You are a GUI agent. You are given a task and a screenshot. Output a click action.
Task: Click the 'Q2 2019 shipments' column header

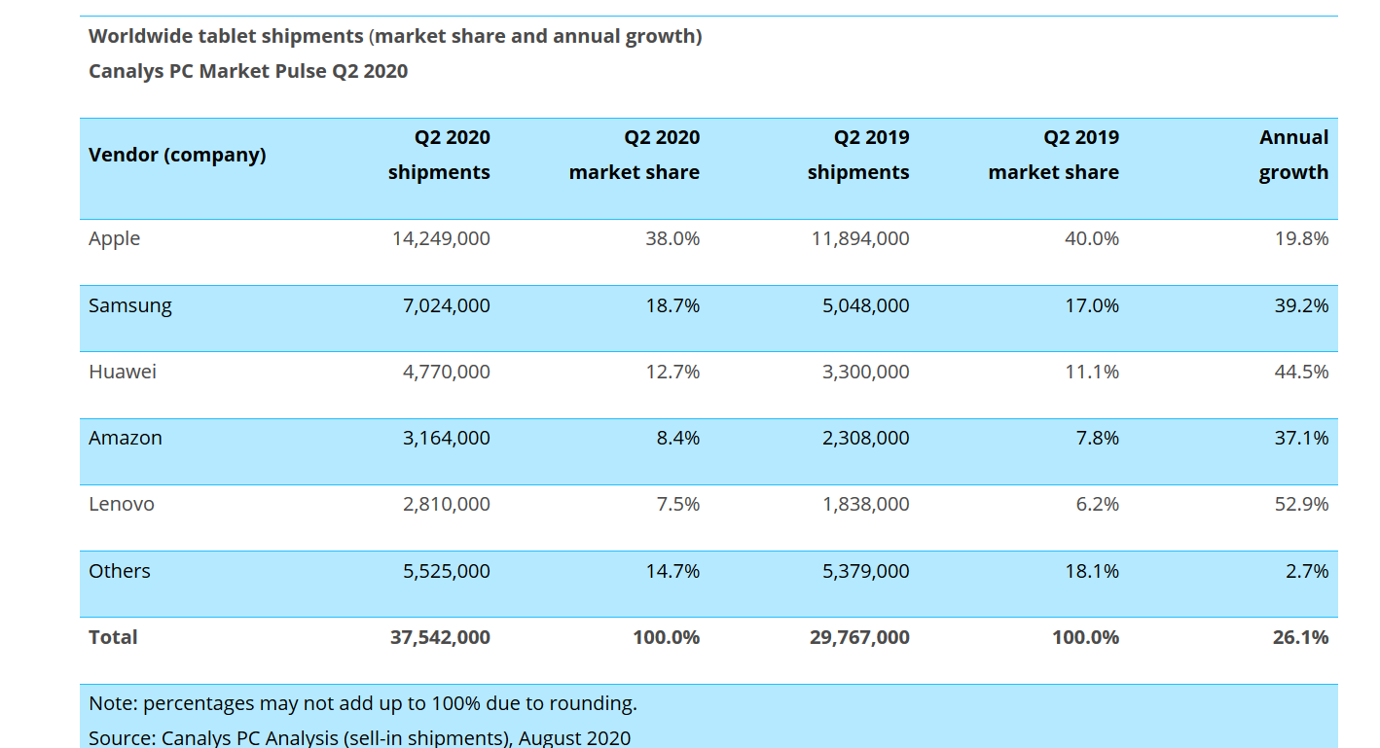pos(858,155)
